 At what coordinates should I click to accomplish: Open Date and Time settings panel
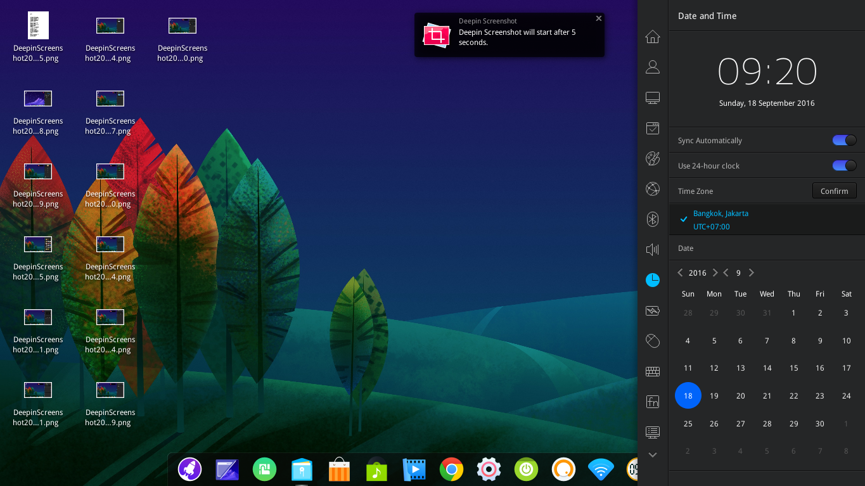(x=652, y=280)
